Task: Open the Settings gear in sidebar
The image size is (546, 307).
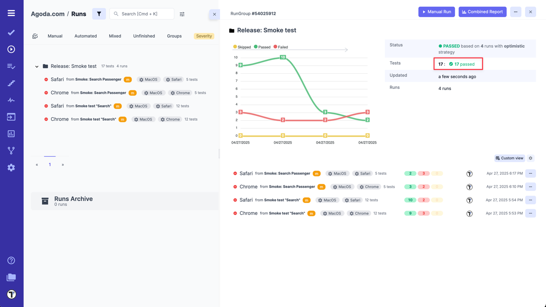Action: click(x=12, y=168)
